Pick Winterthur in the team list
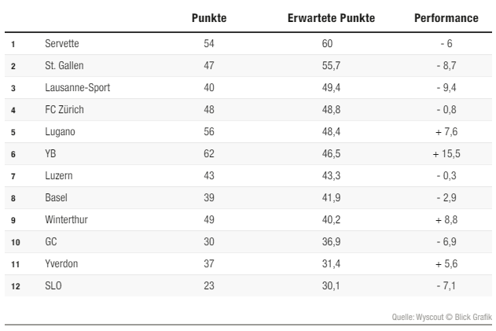496x331 pixels. [x=66, y=220]
